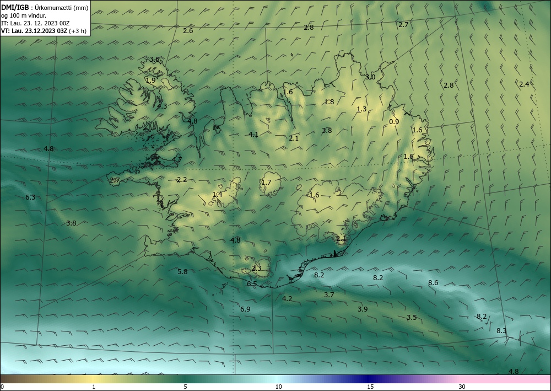
Task: Select the 6.3 value over the ocean
Action: coord(30,197)
